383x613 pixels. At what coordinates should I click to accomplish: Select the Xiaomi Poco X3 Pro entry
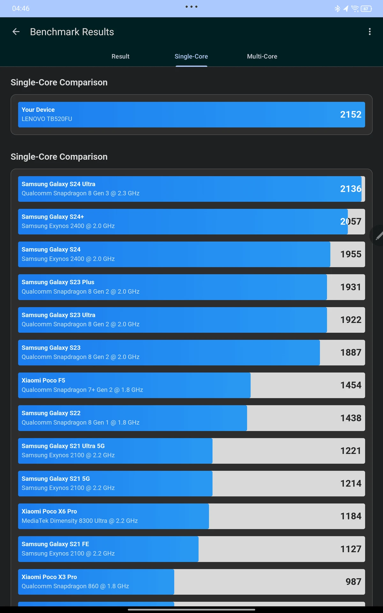191,582
